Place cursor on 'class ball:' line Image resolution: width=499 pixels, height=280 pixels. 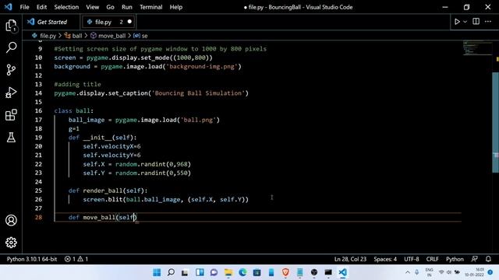[x=73, y=110]
